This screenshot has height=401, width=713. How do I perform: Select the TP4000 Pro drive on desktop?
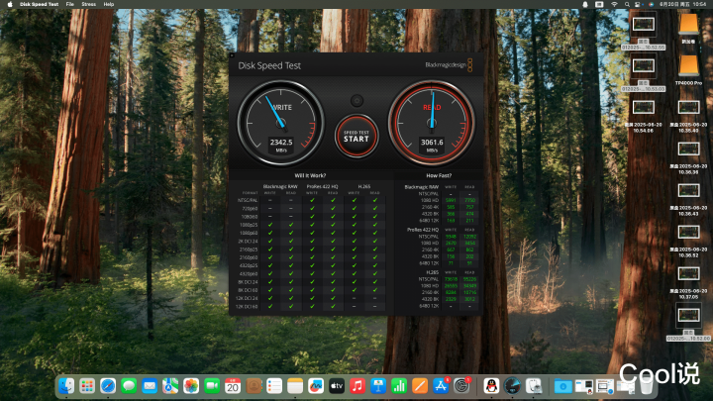click(x=688, y=70)
